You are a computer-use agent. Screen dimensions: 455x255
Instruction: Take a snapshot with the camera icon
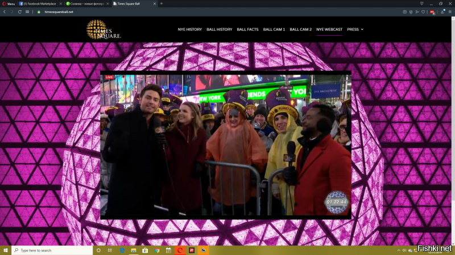point(404,12)
